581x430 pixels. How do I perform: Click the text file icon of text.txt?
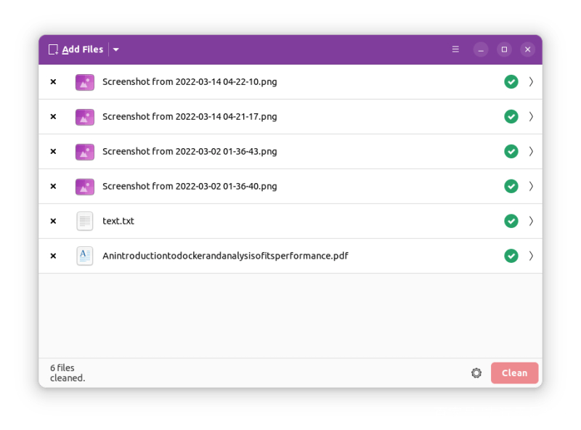pos(85,221)
